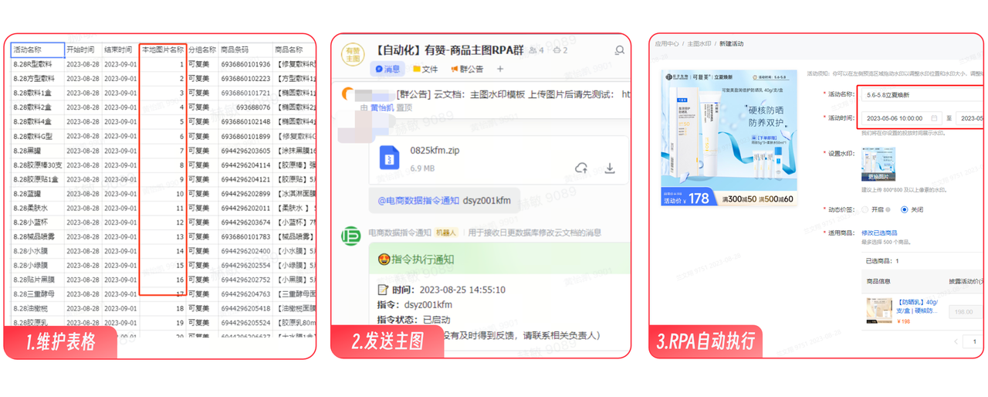Open the 群公告 tab

pyautogui.click(x=466, y=69)
